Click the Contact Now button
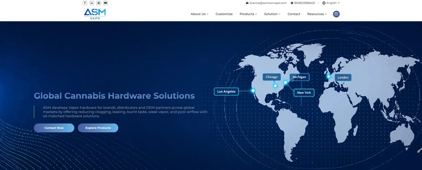This screenshot has width=422, height=170. pos(54,128)
